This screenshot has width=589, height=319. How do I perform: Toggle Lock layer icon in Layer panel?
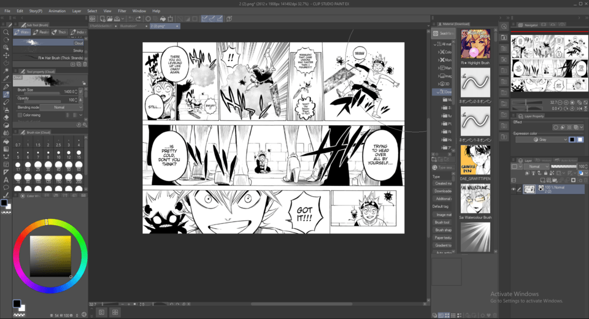coord(545,173)
